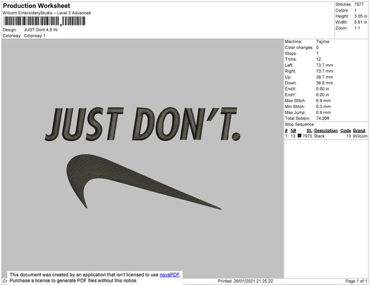Select the Color changes value 0

click(x=318, y=47)
